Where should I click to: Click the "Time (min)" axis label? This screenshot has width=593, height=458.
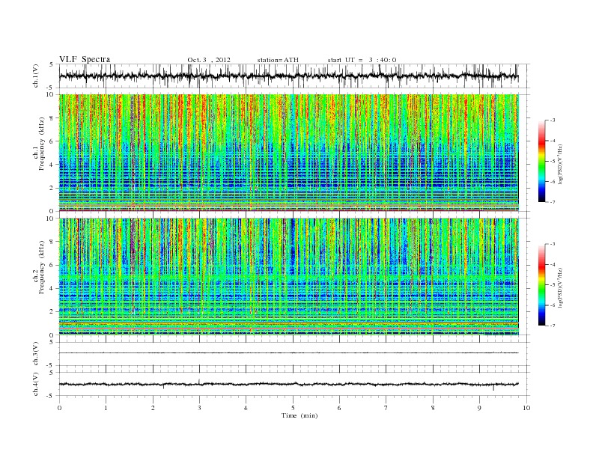(299, 415)
